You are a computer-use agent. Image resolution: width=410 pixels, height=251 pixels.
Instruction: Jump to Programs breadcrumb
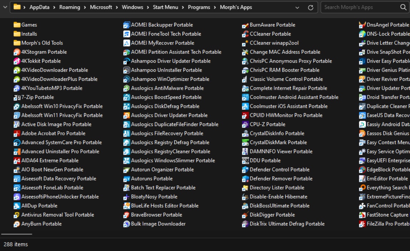pos(199,7)
